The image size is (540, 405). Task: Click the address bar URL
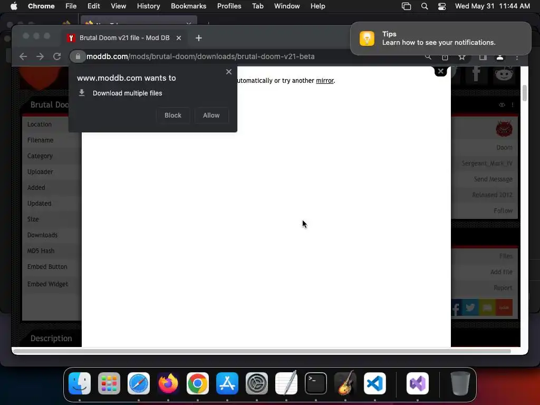tap(200, 56)
